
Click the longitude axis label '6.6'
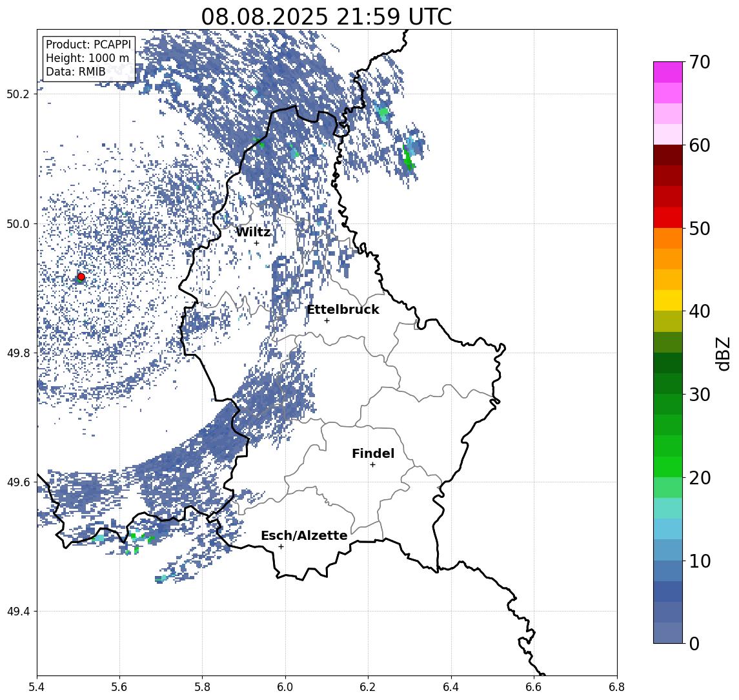click(x=534, y=687)
